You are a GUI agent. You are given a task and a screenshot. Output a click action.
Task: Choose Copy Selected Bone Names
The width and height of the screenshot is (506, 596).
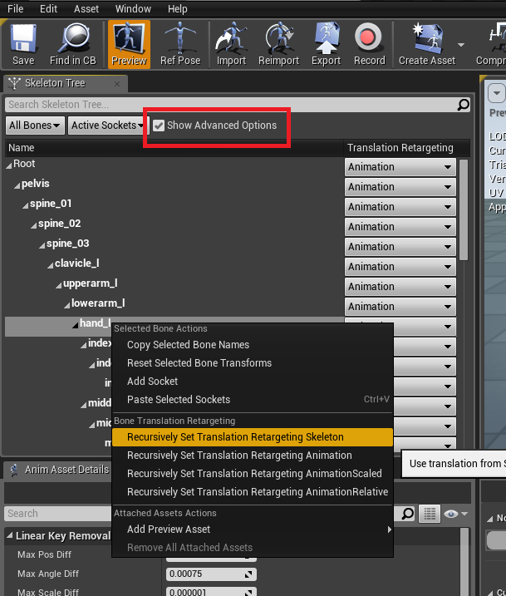(x=253, y=345)
